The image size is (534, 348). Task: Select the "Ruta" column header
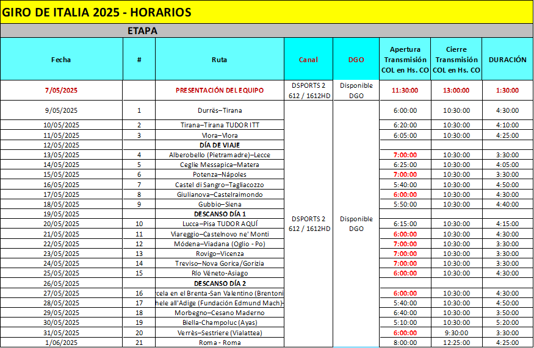(x=219, y=60)
